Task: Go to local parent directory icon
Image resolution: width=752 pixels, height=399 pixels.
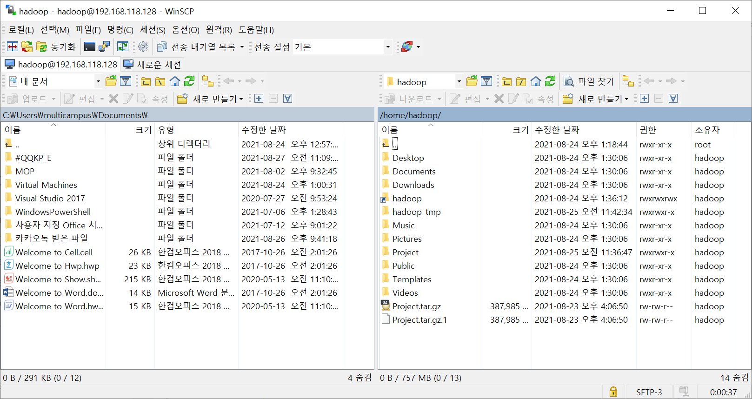Action: point(146,81)
